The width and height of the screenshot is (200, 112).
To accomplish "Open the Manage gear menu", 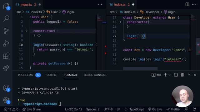I will point(6,100).
